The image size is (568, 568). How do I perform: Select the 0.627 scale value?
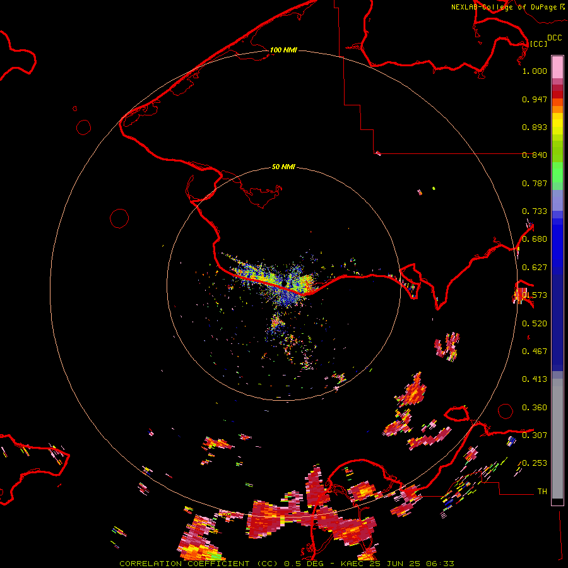[535, 268]
